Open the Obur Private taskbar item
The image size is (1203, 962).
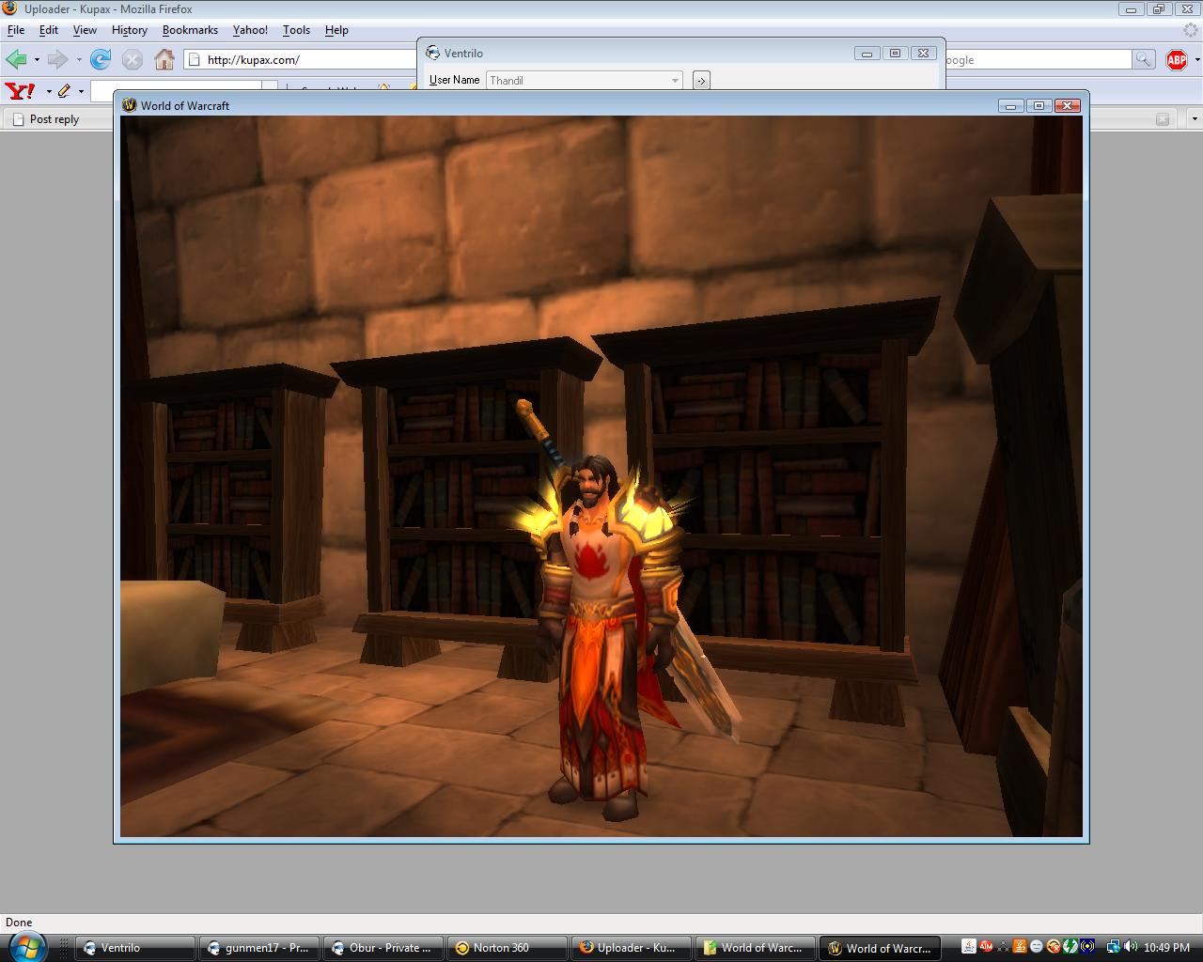click(x=383, y=948)
